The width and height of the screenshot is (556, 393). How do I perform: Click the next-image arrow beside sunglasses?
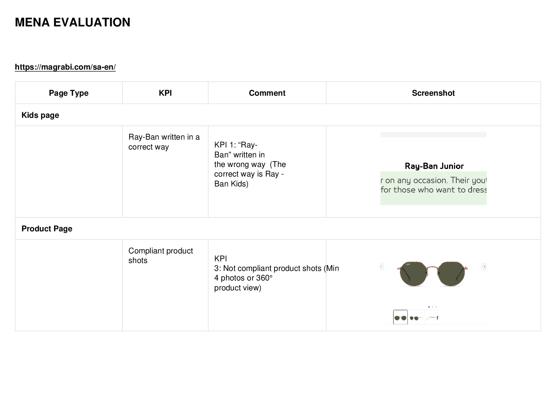pos(484,267)
